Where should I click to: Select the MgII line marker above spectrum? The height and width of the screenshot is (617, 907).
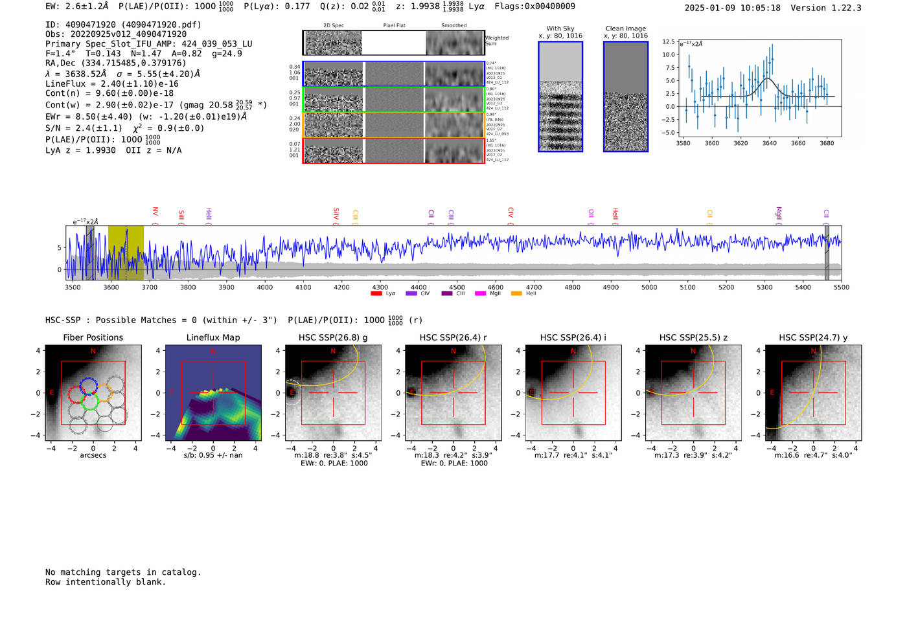click(x=779, y=216)
